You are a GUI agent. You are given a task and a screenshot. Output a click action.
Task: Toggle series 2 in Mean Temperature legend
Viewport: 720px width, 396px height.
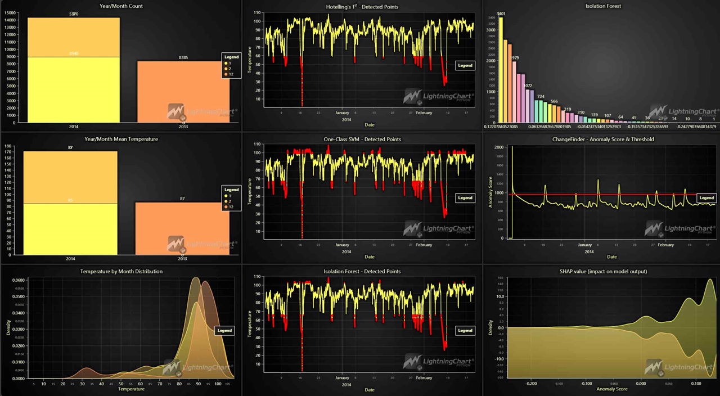coord(228,201)
